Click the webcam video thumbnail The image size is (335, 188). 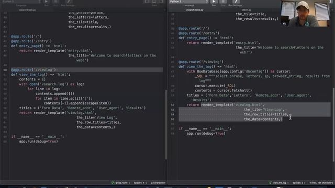305,14
